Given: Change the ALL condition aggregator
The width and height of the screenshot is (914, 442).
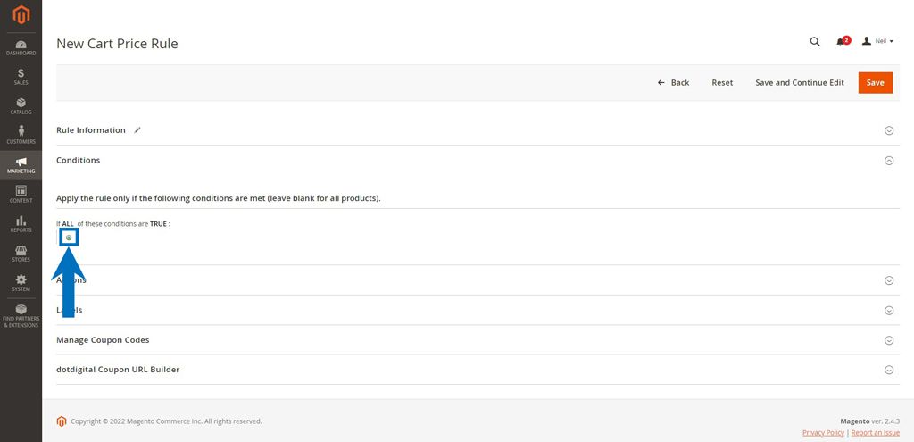Looking at the screenshot, I should coord(68,224).
